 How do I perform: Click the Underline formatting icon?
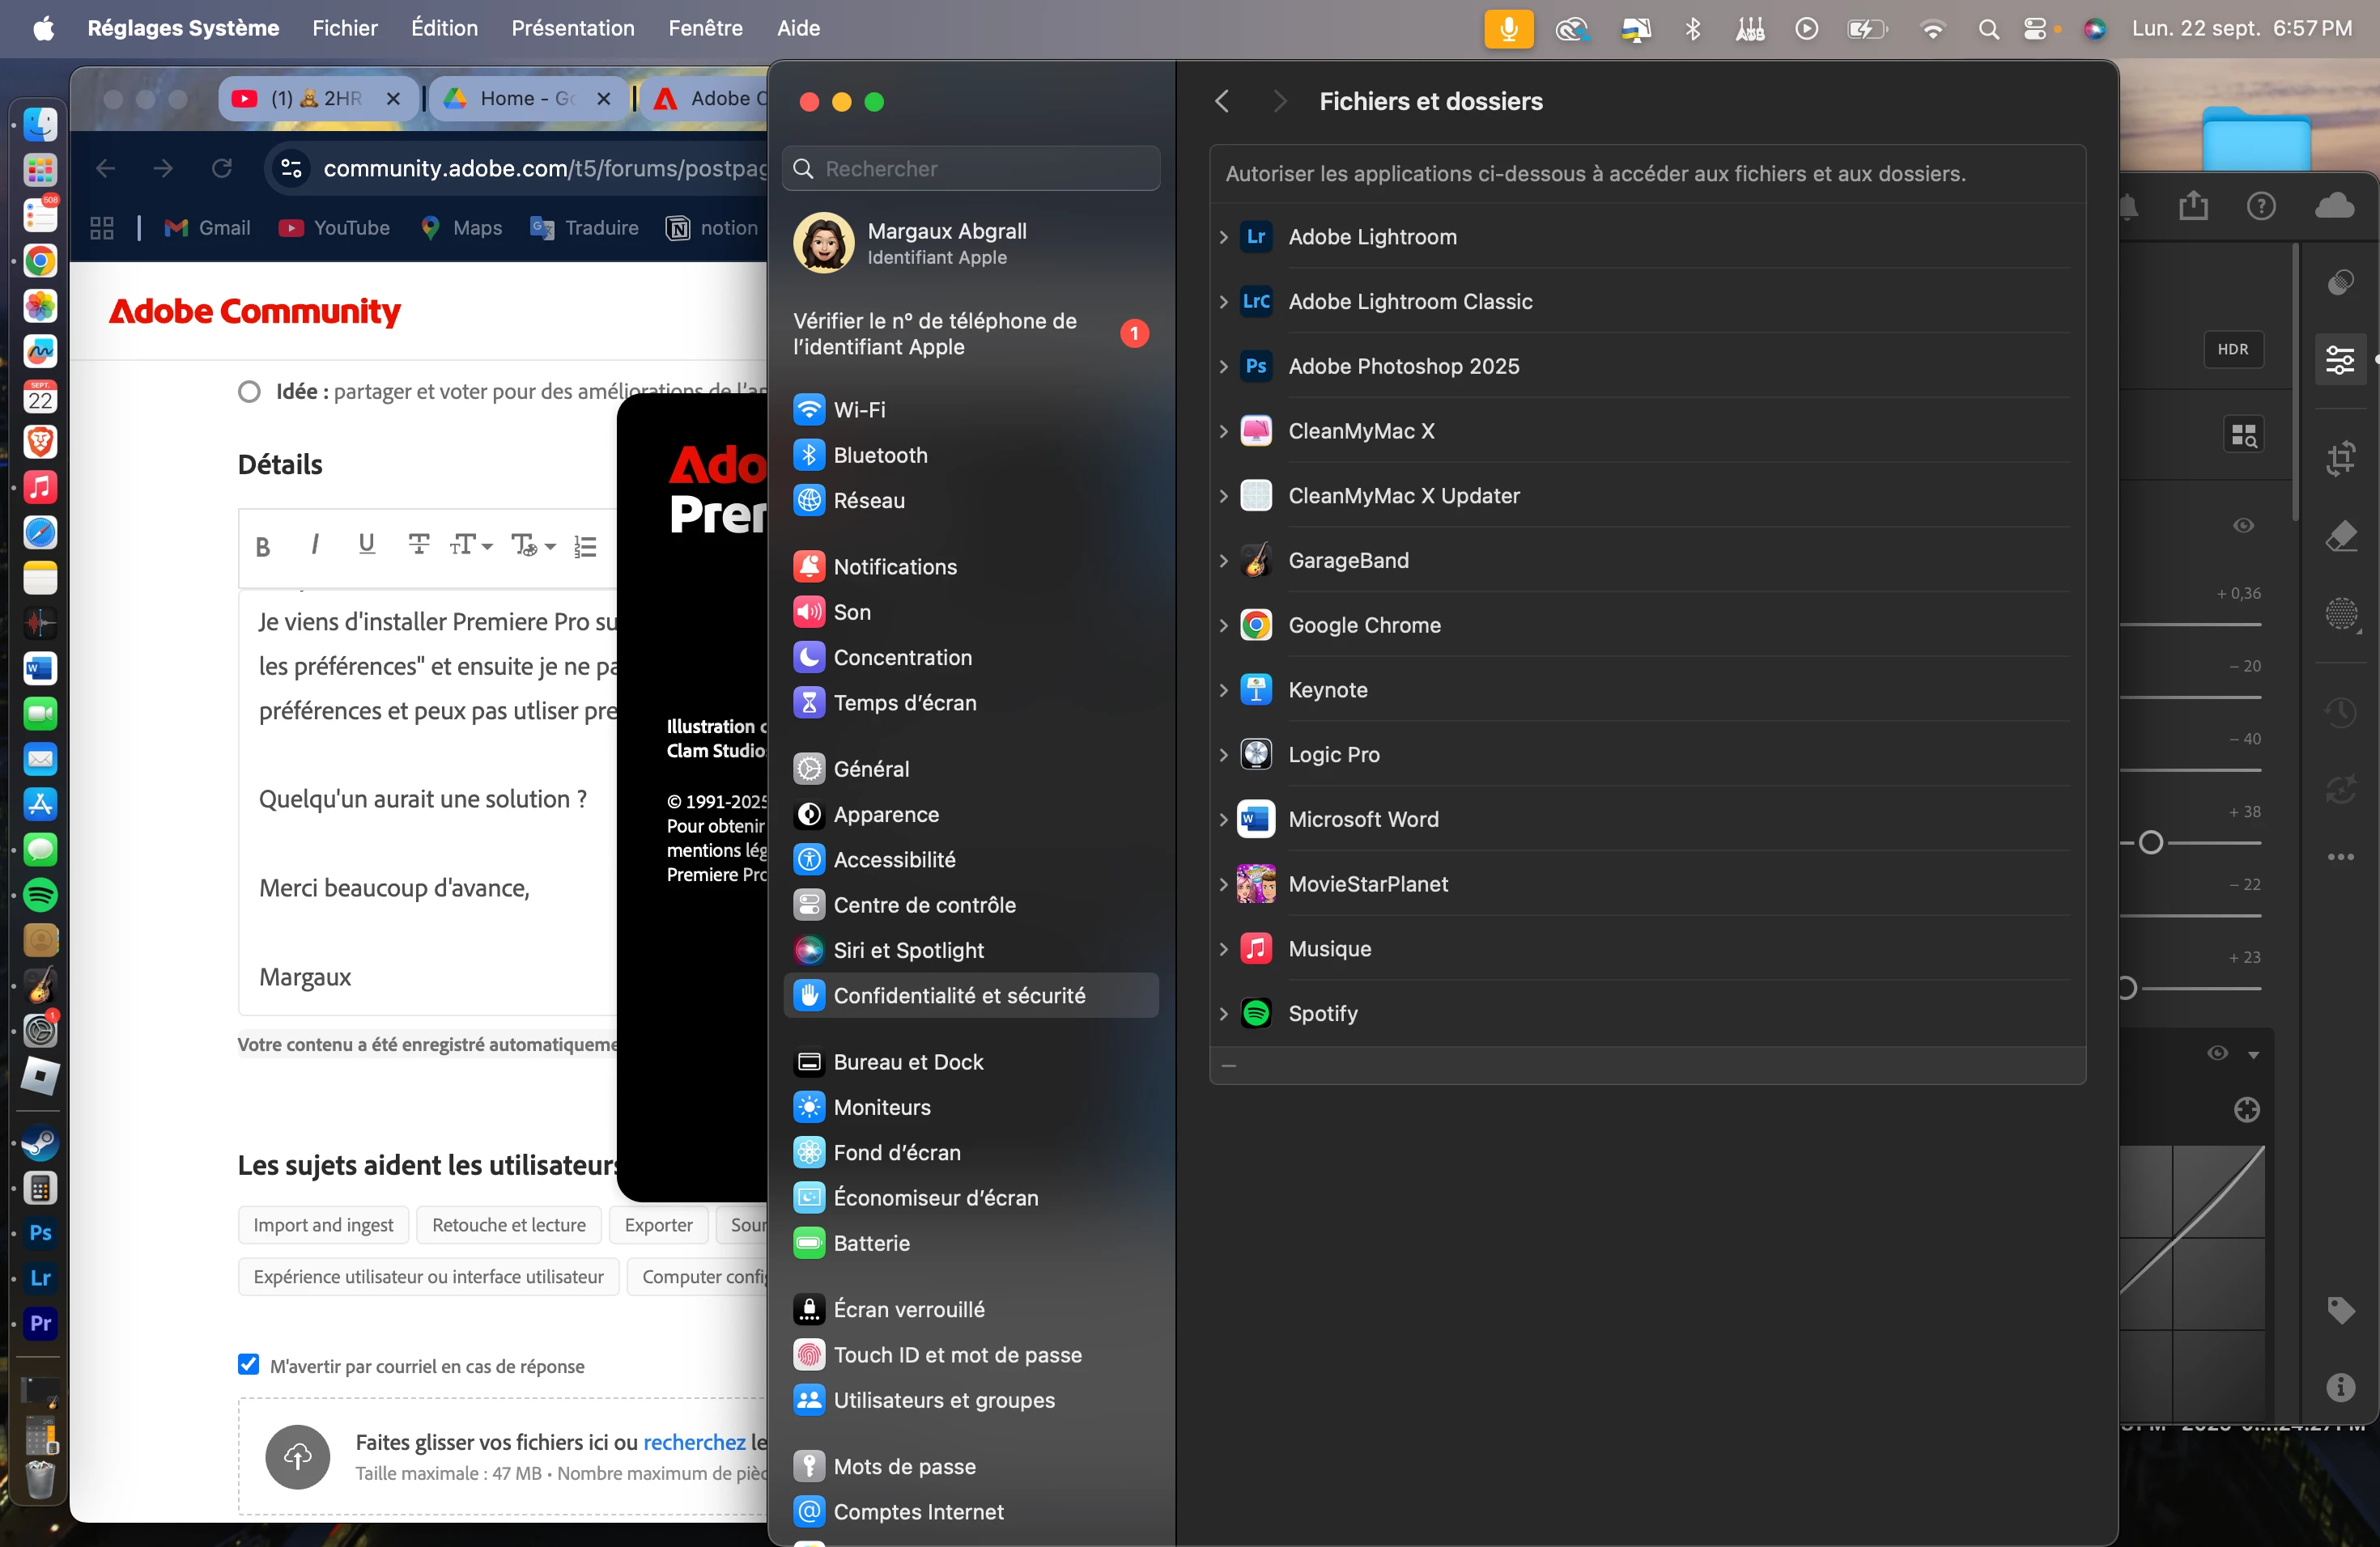point(366,544)
